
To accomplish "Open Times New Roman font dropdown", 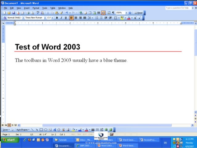I will pos(45,18).
